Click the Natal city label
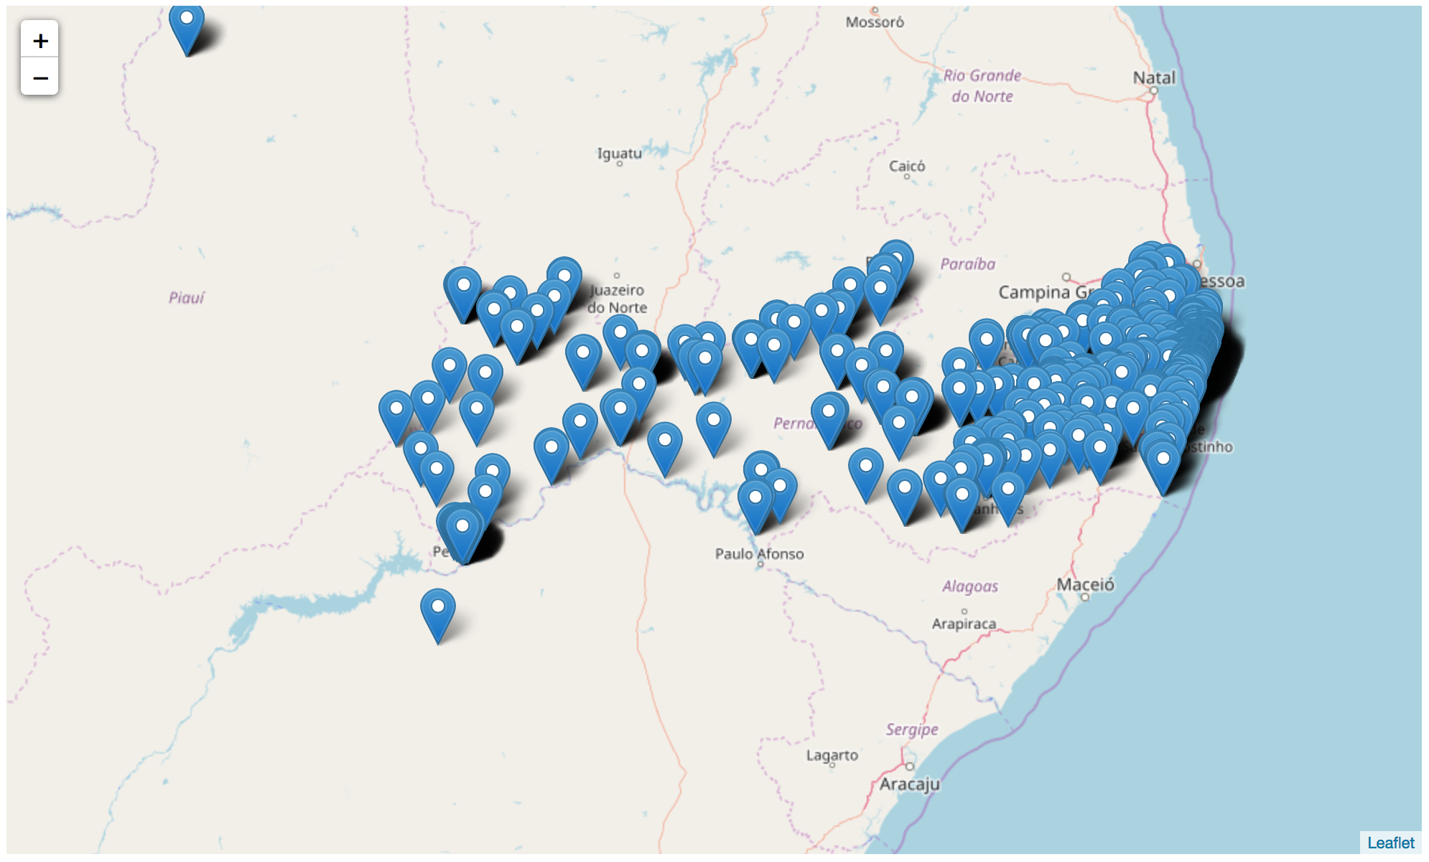 click(1154, 78)
